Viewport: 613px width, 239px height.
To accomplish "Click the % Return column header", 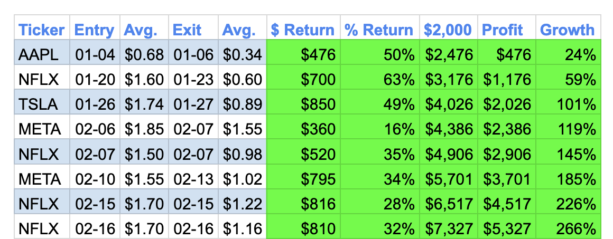I will pyautogui.click(x=379, y=30).
